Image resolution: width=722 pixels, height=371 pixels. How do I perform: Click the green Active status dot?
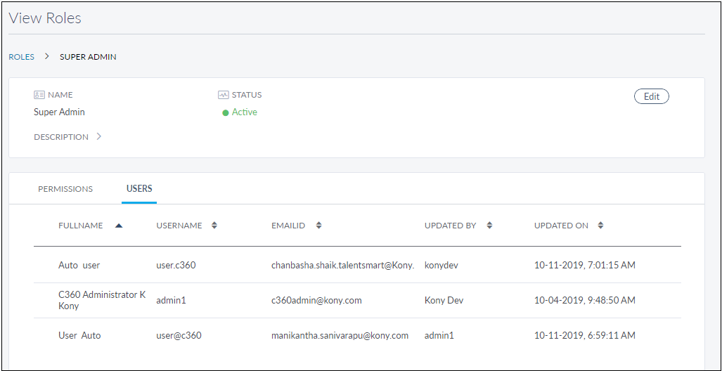coord(226,113)
